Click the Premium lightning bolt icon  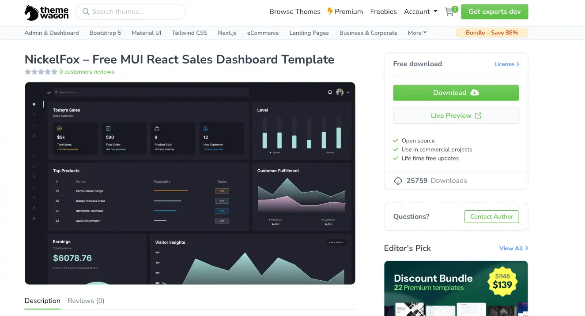(x=330, y=11)
